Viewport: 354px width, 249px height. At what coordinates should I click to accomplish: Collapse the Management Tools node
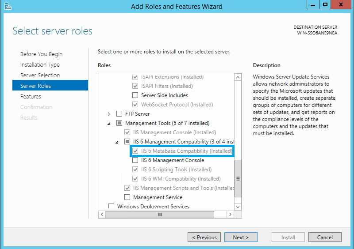coord(109,124)
